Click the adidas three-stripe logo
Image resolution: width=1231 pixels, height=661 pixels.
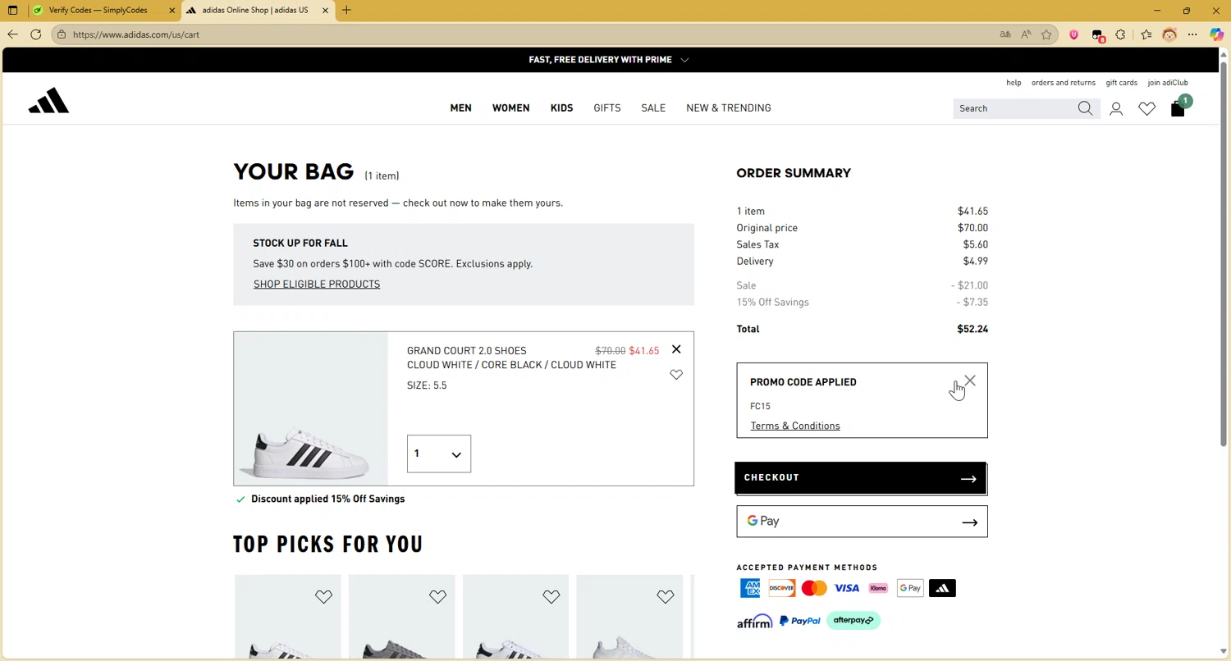pyautogui.click(x=48, y=101)
